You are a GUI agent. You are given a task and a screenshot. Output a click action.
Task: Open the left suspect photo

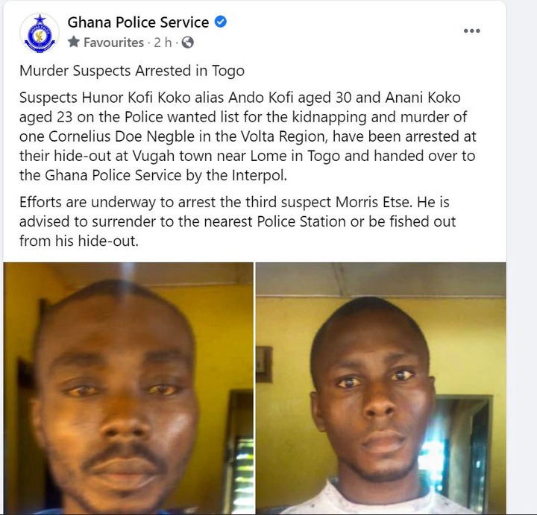coord(128,388)
